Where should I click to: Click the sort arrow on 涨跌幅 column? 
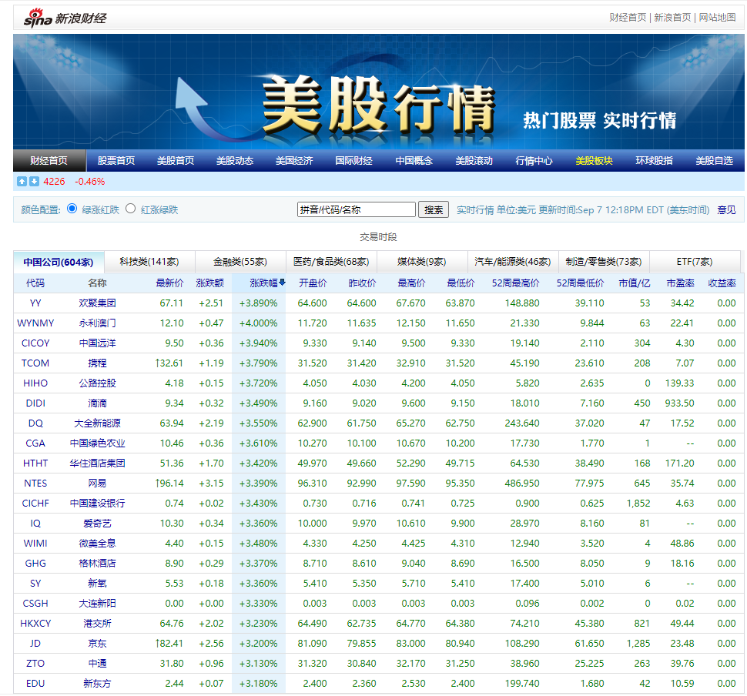[283, 283]
